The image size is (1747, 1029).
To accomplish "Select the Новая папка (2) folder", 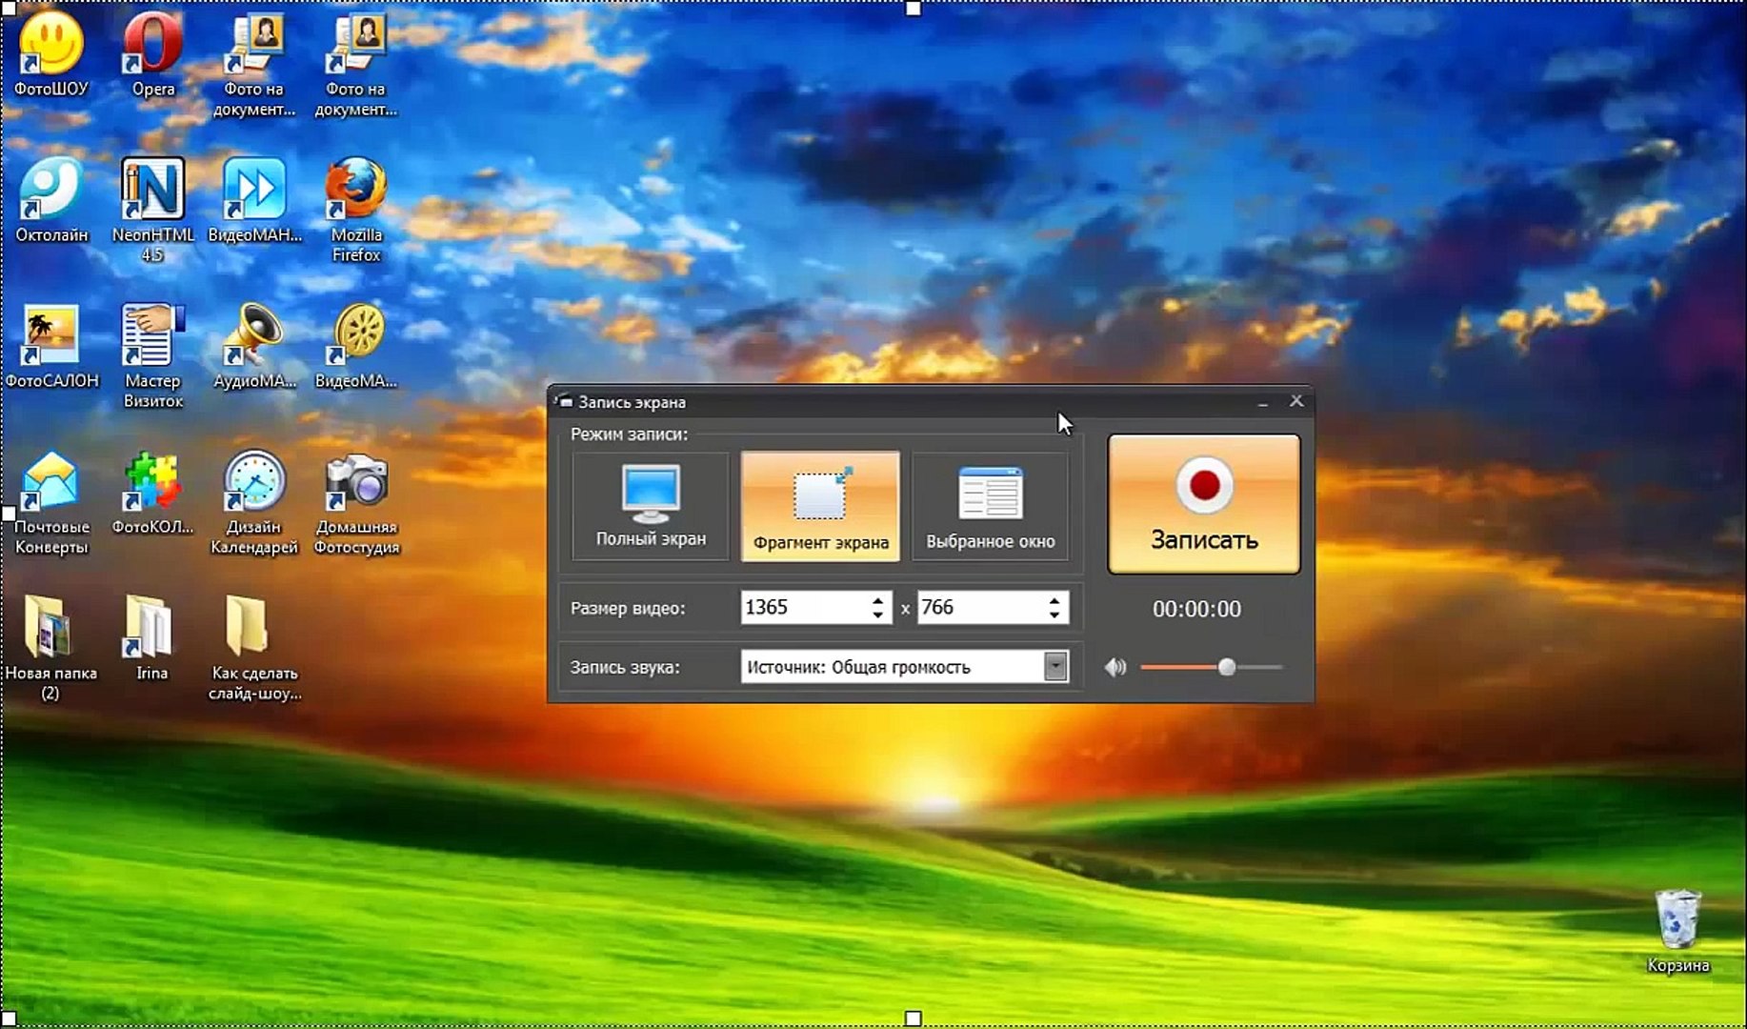I will (50, 648).
